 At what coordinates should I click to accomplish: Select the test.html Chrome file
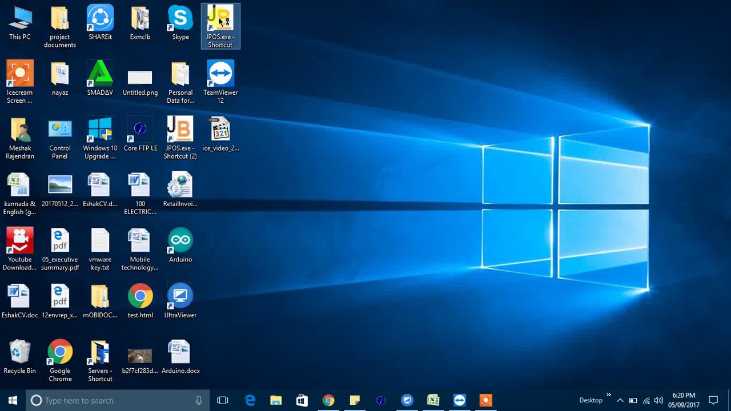point(140,302)
